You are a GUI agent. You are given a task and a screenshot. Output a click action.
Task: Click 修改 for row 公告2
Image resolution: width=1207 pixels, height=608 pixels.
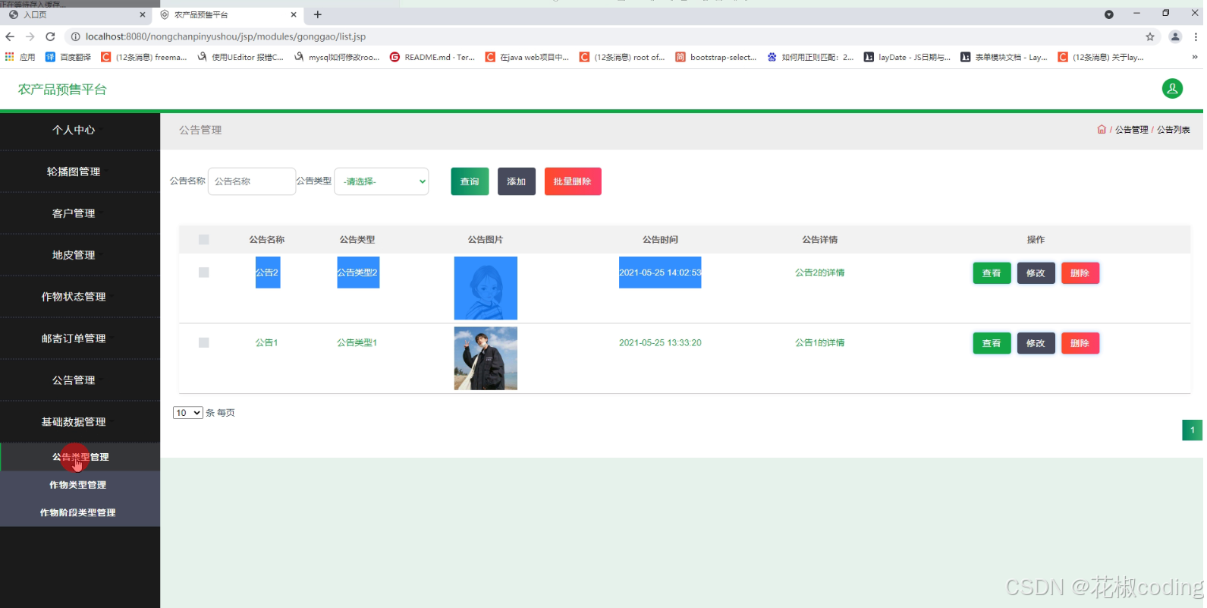pyautogui.click(x=1036, y=273)
